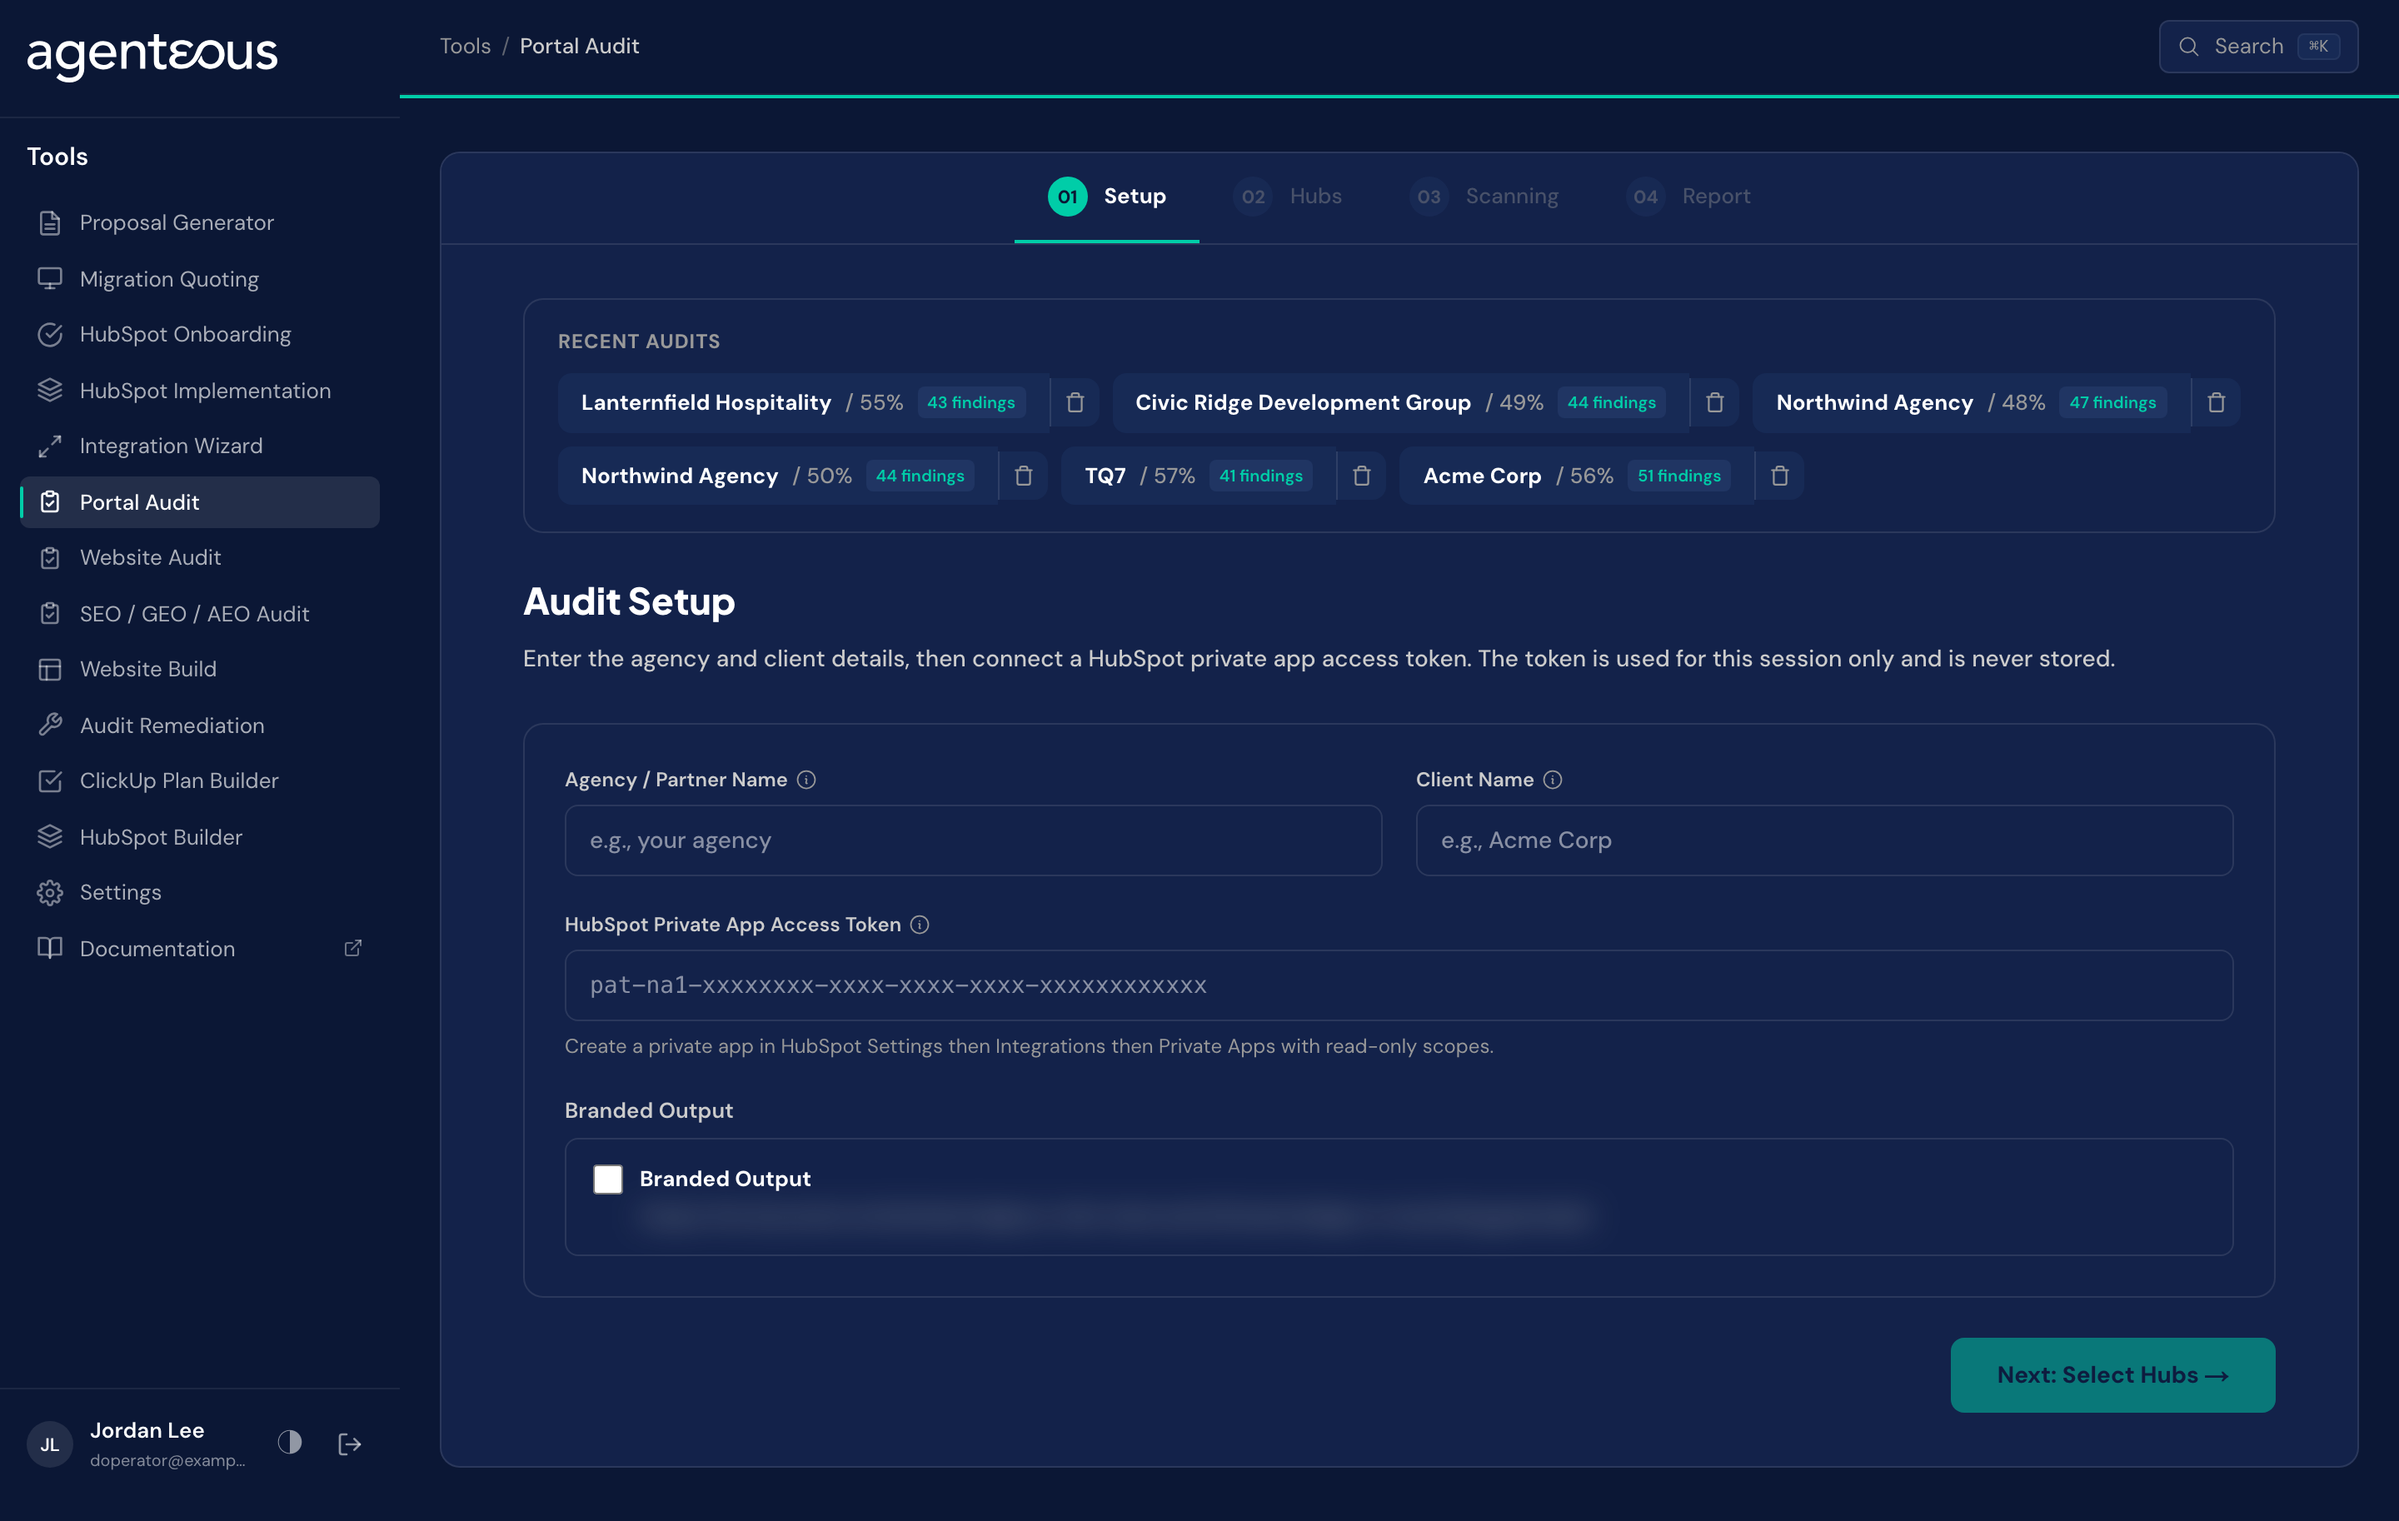Click the Jordan Lee user name

coord(147,1430)
